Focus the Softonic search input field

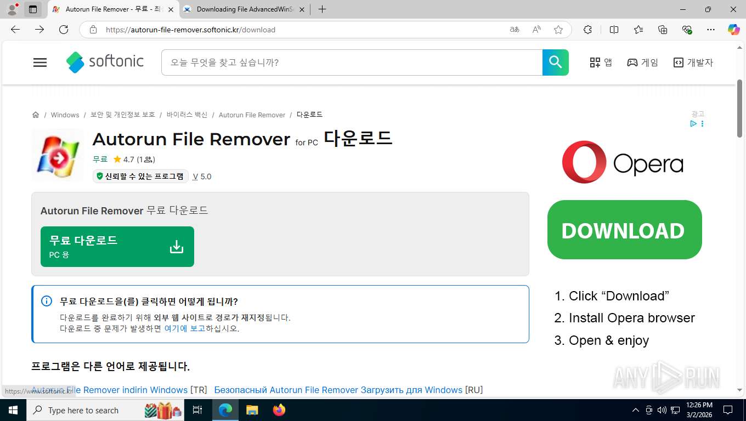tap(352, 62)
